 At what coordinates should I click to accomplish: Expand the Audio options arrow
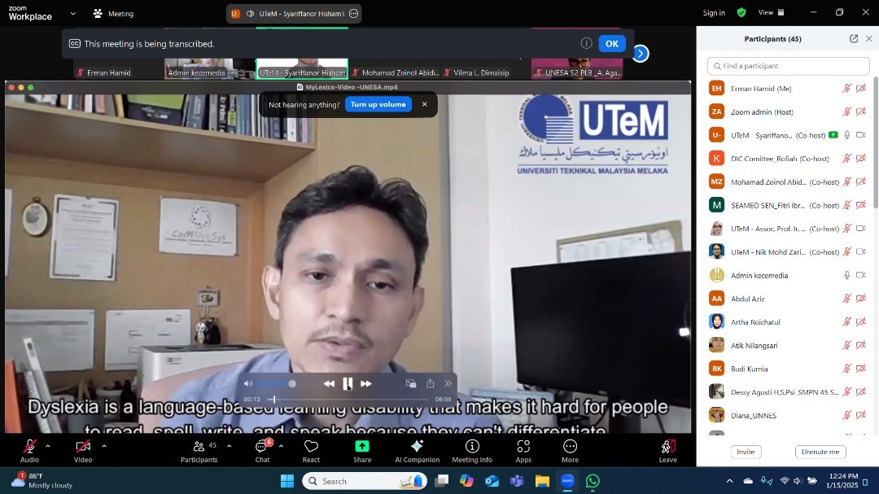click(x=47, y=446)
